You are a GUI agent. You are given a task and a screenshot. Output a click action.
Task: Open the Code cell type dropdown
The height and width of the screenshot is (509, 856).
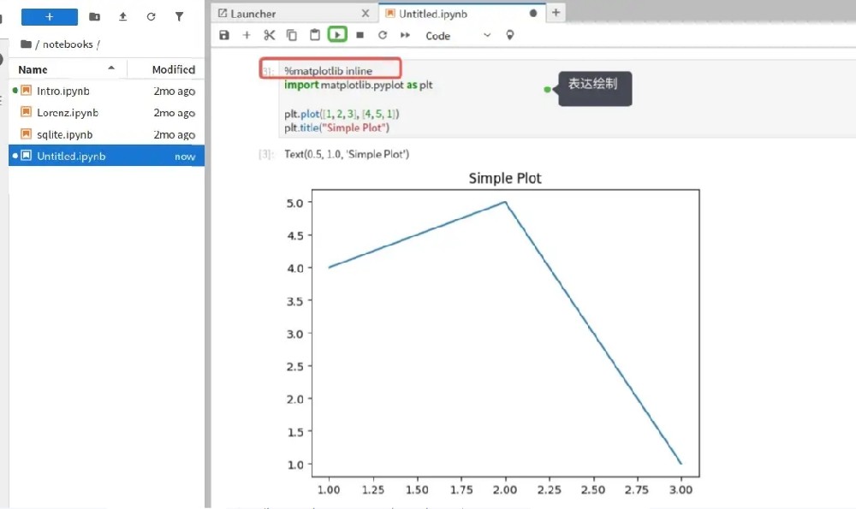[x=458, y=35]
